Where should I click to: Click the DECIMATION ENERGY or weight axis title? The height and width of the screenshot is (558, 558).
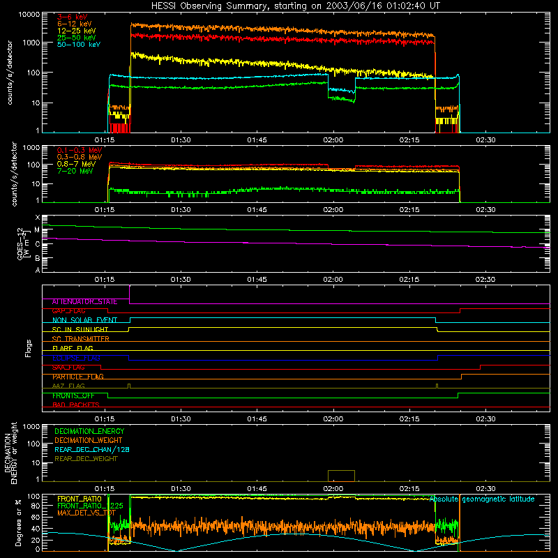pos(10,453)
